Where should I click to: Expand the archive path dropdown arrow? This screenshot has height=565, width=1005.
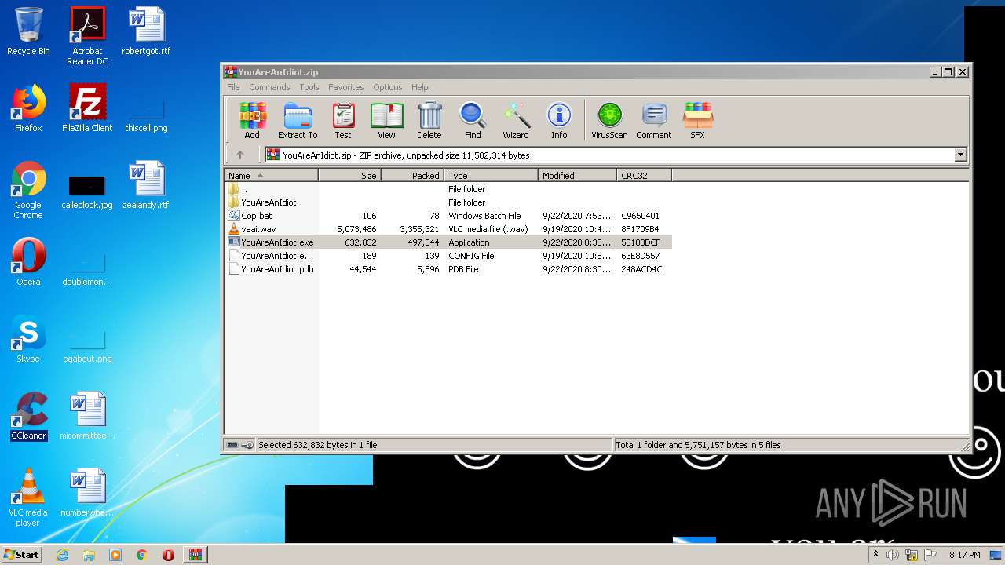(x=960, y=155)
